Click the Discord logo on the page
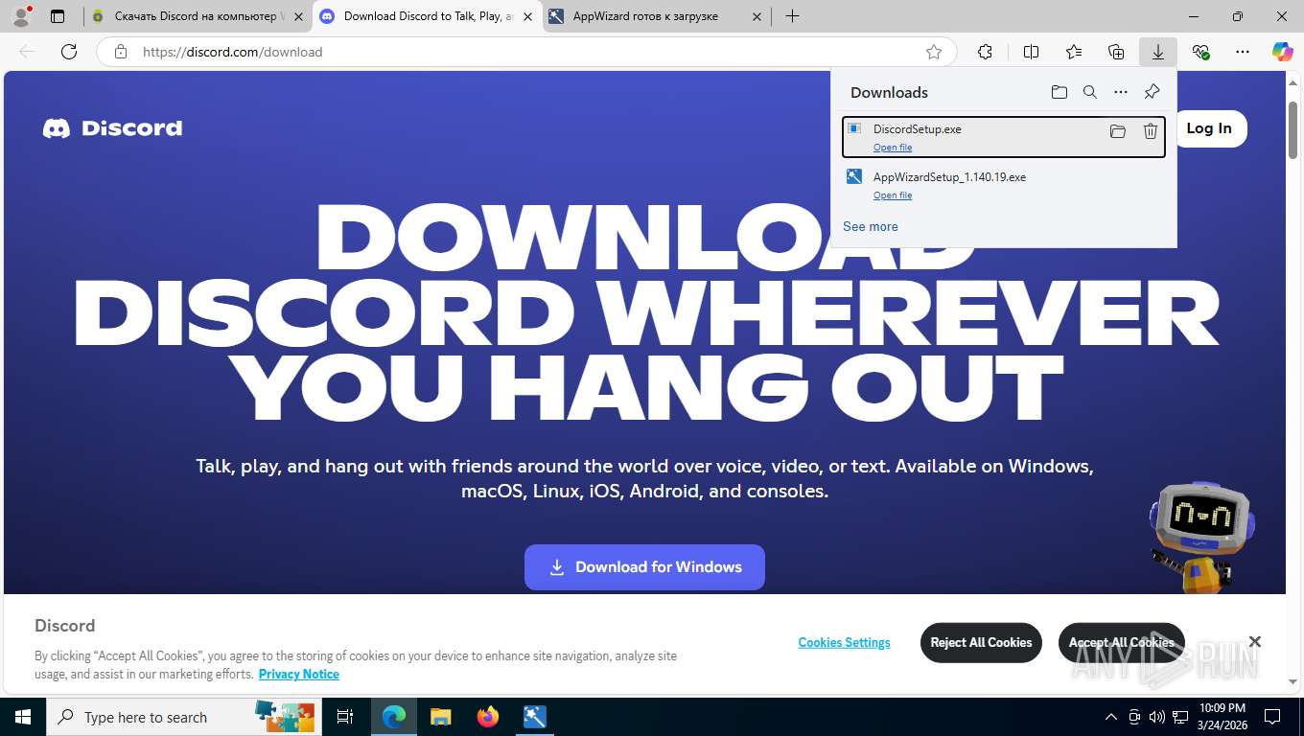 pyautogui.click(x=112, y=128)
